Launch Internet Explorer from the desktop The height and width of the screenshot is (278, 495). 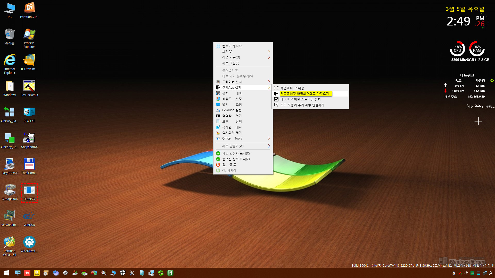pyautogui.click(x=10, y=64)
